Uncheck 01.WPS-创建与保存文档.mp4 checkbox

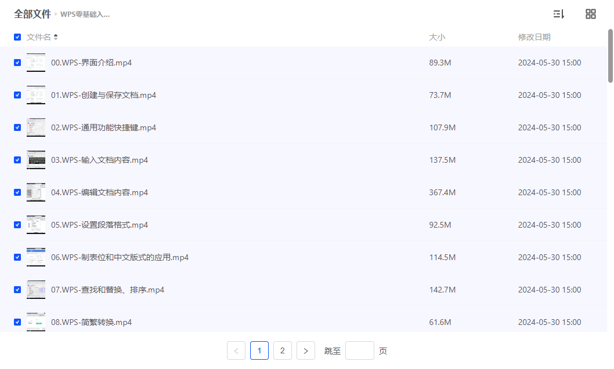(x=17, y=95)
